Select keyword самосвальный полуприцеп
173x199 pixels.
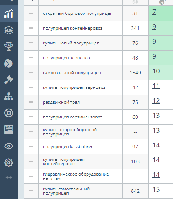coord(72,73)
